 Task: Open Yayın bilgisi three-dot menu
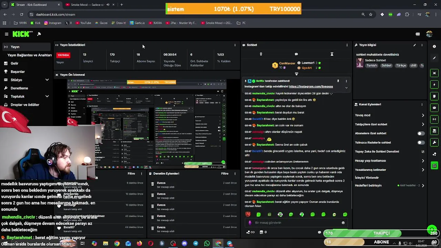pyautogui.click(x=422, y=45)
